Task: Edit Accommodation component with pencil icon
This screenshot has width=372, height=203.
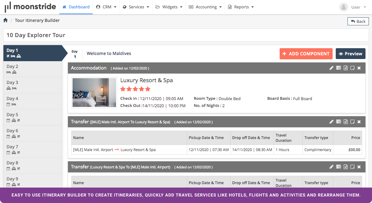Action: click(331, 68)
